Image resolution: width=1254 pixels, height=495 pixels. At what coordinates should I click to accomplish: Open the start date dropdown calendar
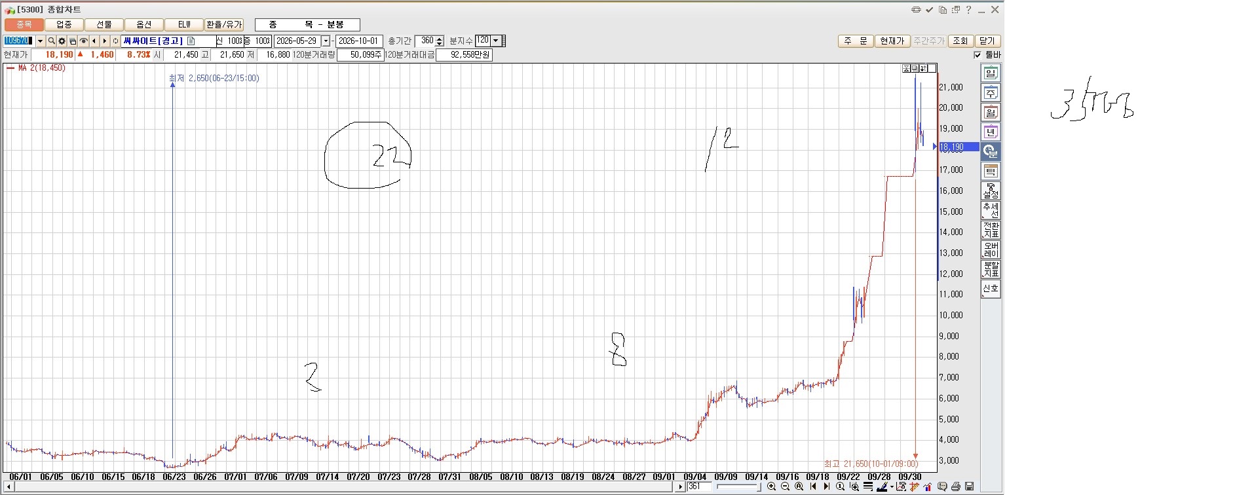tap(326, 41)
